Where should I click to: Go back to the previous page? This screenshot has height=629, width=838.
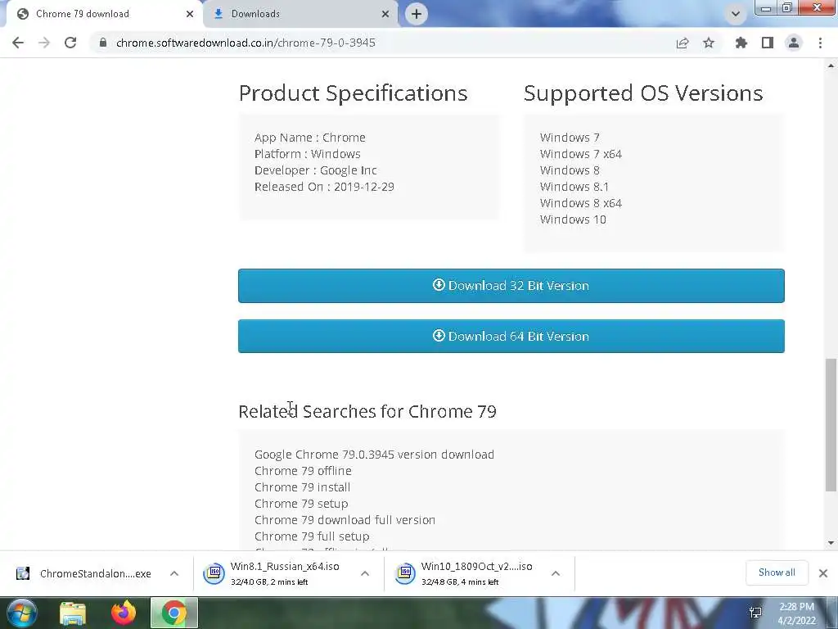point(18,43)
